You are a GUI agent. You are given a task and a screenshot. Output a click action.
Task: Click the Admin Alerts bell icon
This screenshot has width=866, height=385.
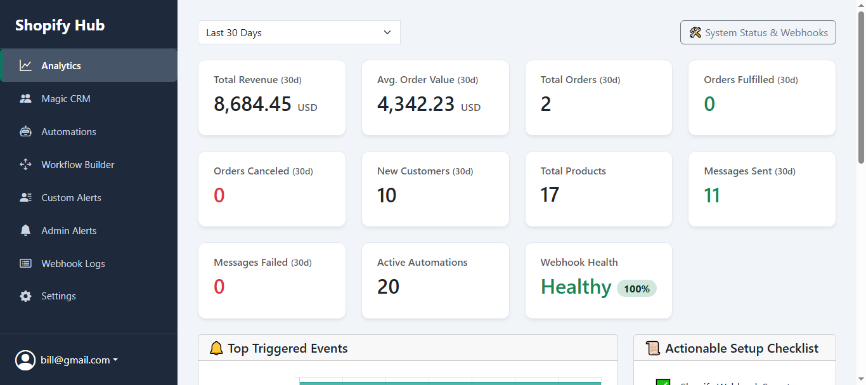pos(25,230)
